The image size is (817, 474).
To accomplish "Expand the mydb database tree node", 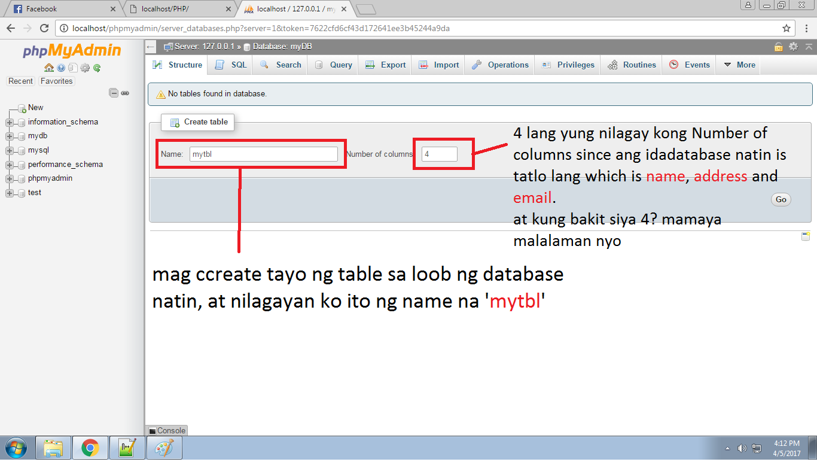I will click(10, 136).
